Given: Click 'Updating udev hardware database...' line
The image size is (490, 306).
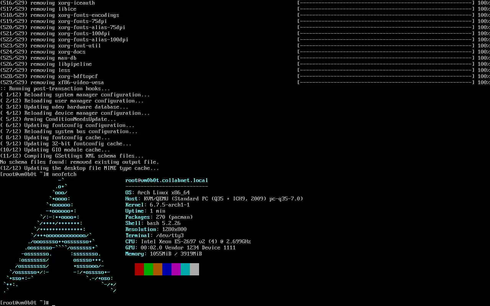Looking at the screenshot, I should tap(64, 107).
